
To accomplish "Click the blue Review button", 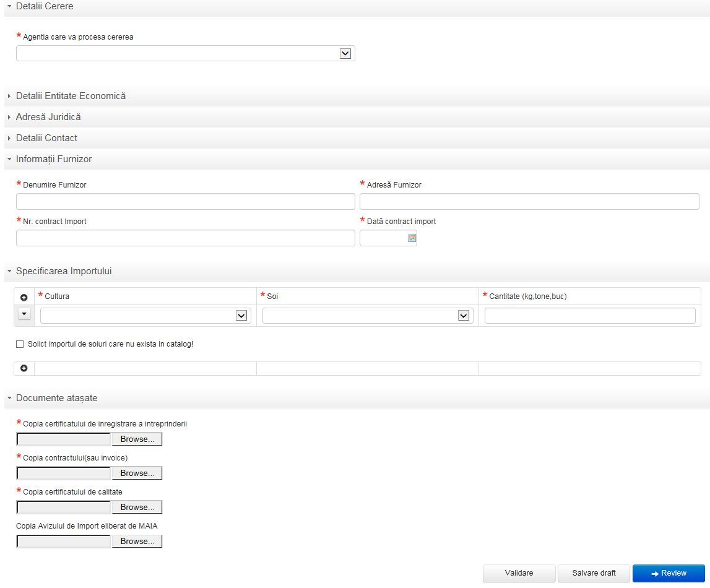I will coord(668,573).
